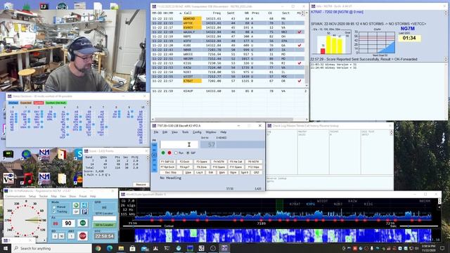The height and width of the screenshot is (253, 450).
Task: Click the green Go to Locator button
Action: pos(105,225)
